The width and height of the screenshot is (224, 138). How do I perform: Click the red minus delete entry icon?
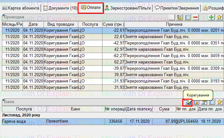(x=196, y=17)
